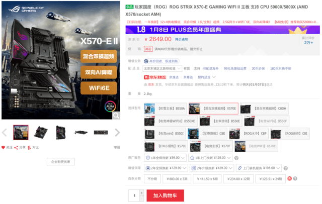Click the 京准达 delivery link
Viewport: 322px width, 204px height.
[174, 77]
